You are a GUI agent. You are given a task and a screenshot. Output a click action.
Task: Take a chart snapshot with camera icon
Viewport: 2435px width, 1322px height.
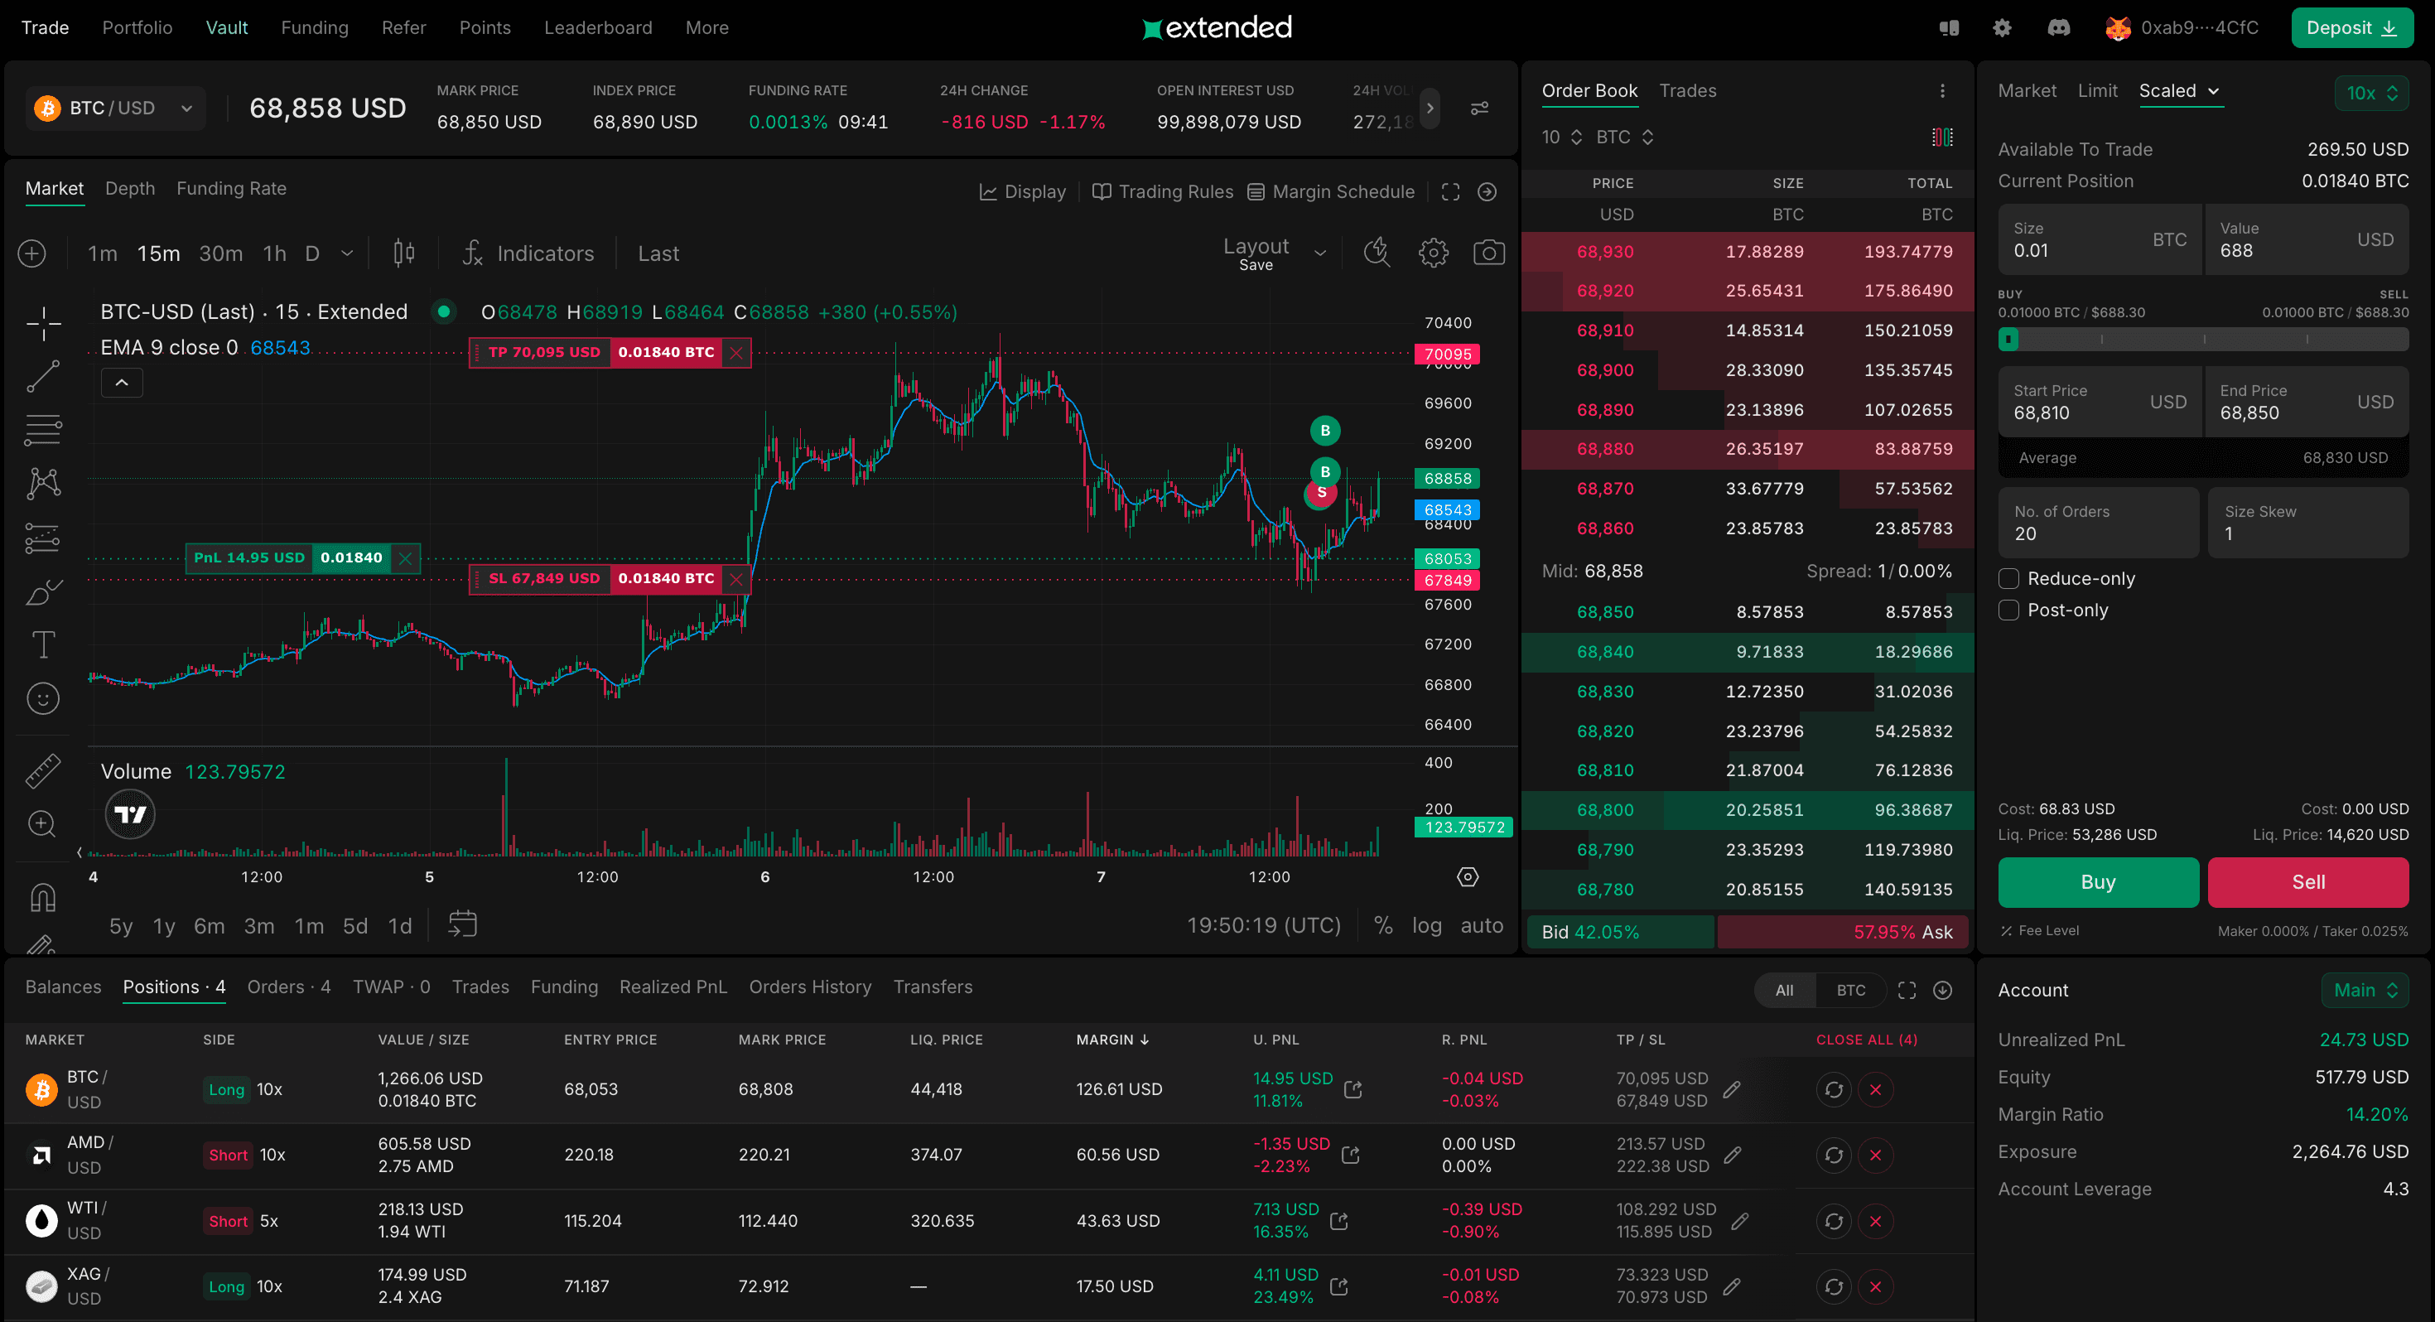[1488, 253]
